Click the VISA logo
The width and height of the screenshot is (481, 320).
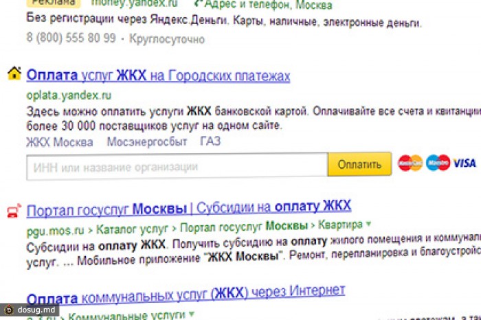465,163
